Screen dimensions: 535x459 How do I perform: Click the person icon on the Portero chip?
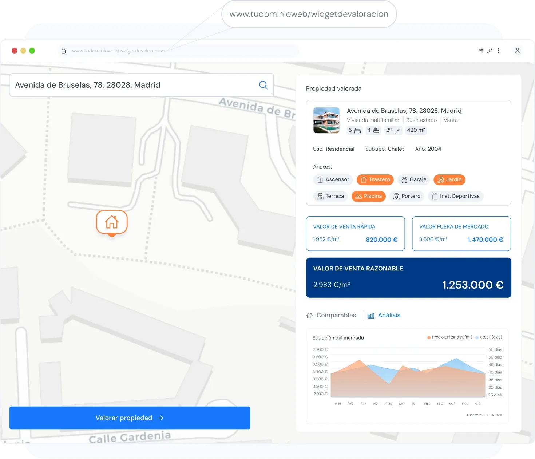tap(397, 196)
